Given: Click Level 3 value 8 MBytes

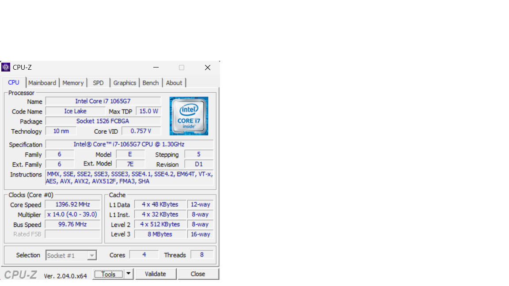Looking at the screenshot, I should pyautogui.click(x=160, y=234).
